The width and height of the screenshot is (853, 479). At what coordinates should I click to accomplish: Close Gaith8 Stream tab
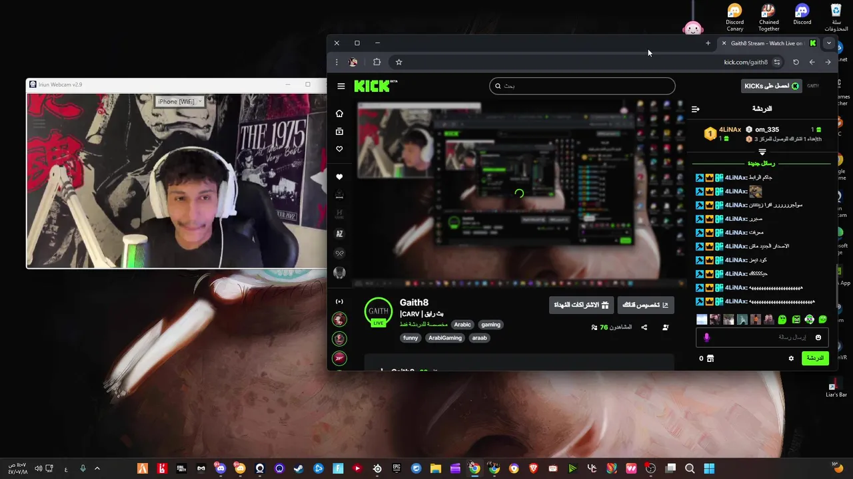click(x=724, y=43)
